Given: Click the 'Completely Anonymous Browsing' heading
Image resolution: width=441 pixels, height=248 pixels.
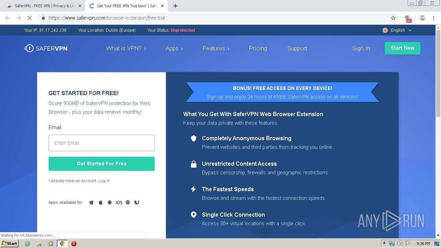Looking at the screenshot, I should click(247, 138).
